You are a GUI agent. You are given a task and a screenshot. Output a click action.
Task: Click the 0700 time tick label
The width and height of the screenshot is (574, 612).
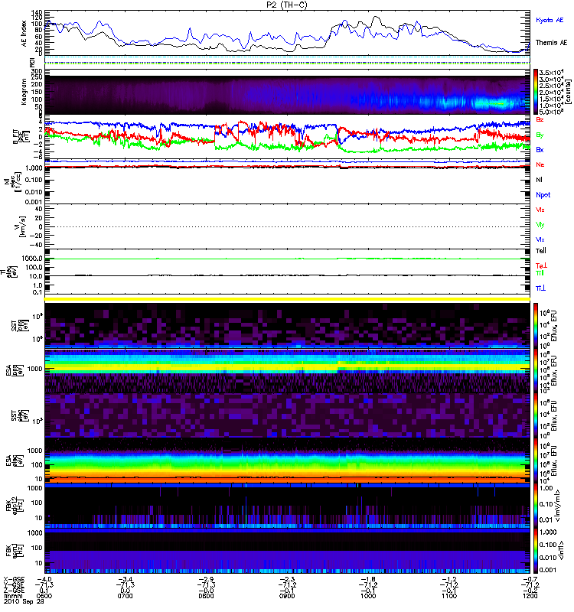(125, 596)
